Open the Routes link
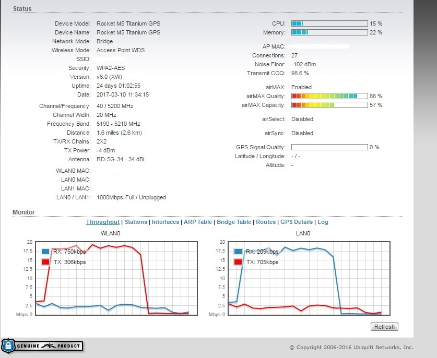437x358 pixels. (x=266, y=222)
